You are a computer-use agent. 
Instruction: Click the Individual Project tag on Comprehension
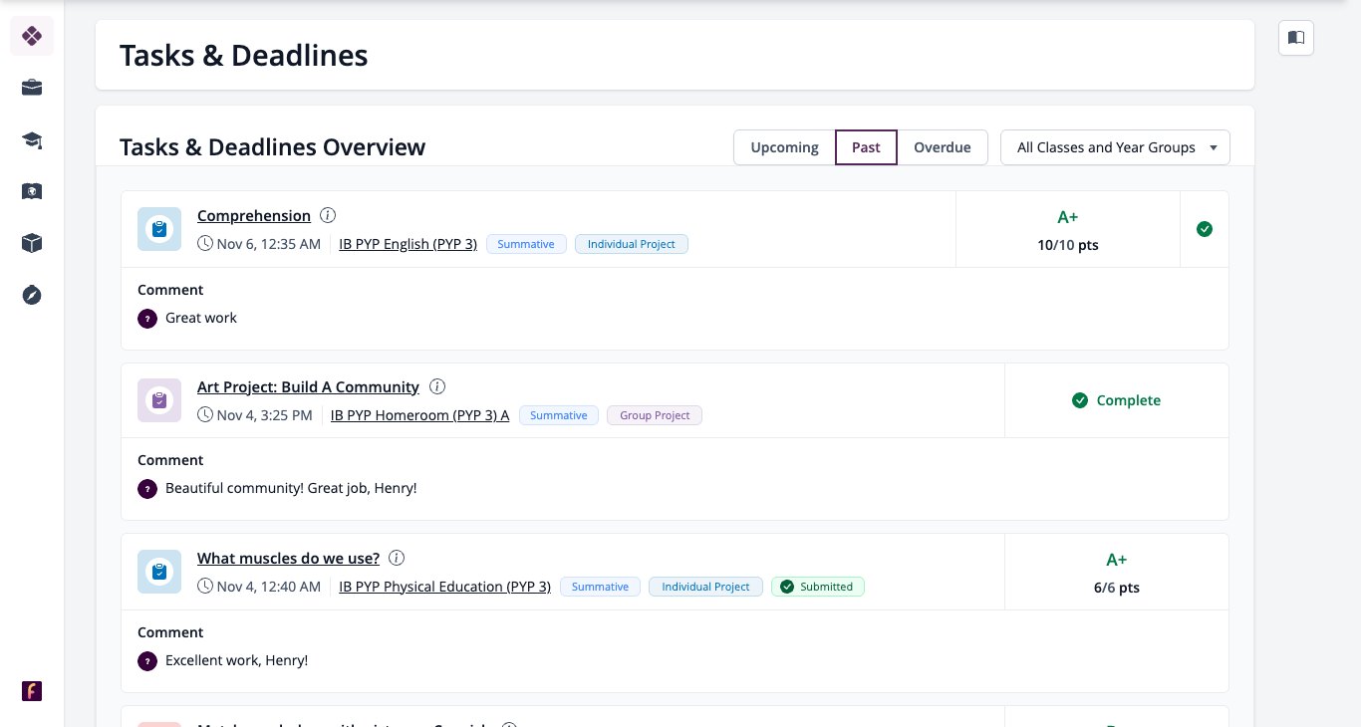tap(632, 244)
